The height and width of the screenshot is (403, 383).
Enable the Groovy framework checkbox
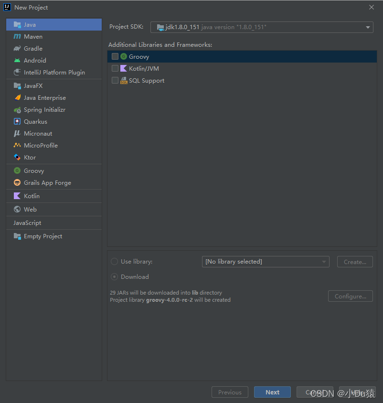tap(115, 56)
